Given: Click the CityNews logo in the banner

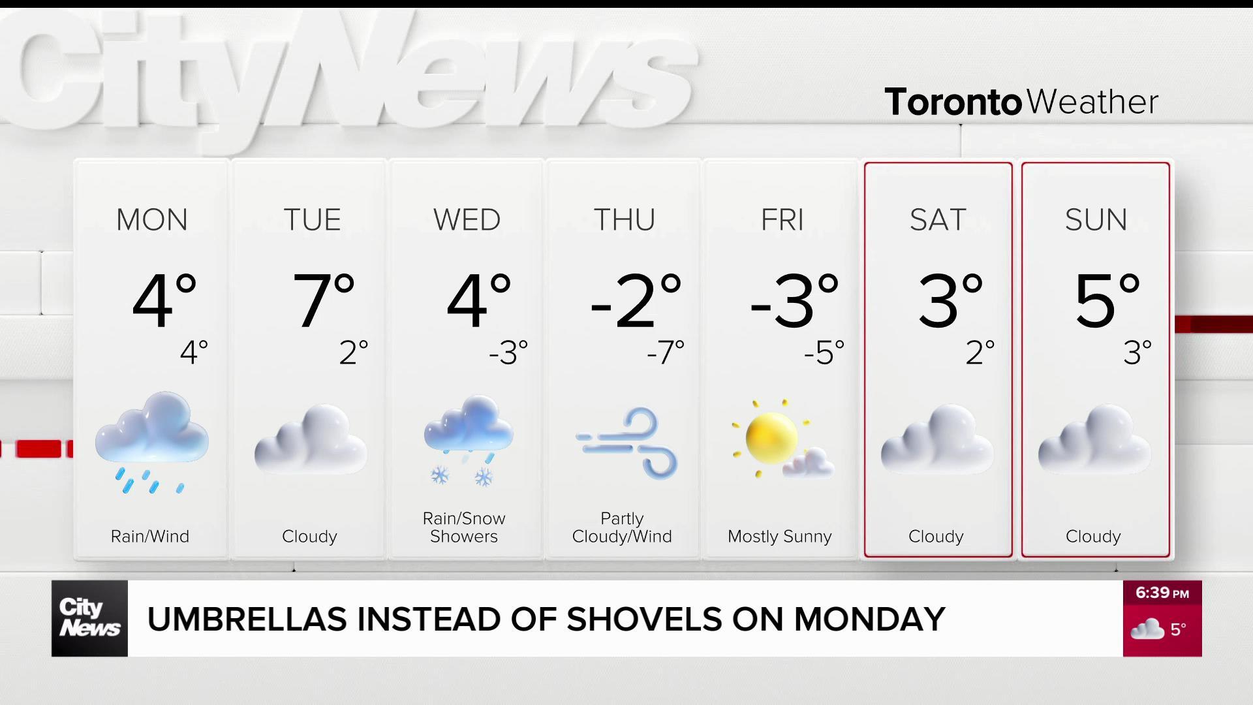Looking at the screenshot, I should tap(89, 618).
